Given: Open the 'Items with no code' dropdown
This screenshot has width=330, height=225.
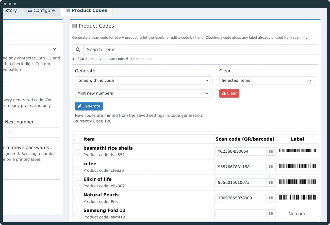Looking at the screenshot, I should click(x=144, y=81).
